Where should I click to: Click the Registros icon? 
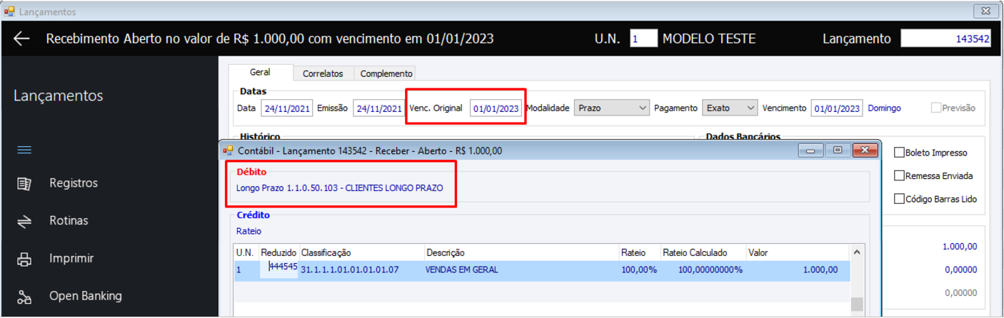24,184
